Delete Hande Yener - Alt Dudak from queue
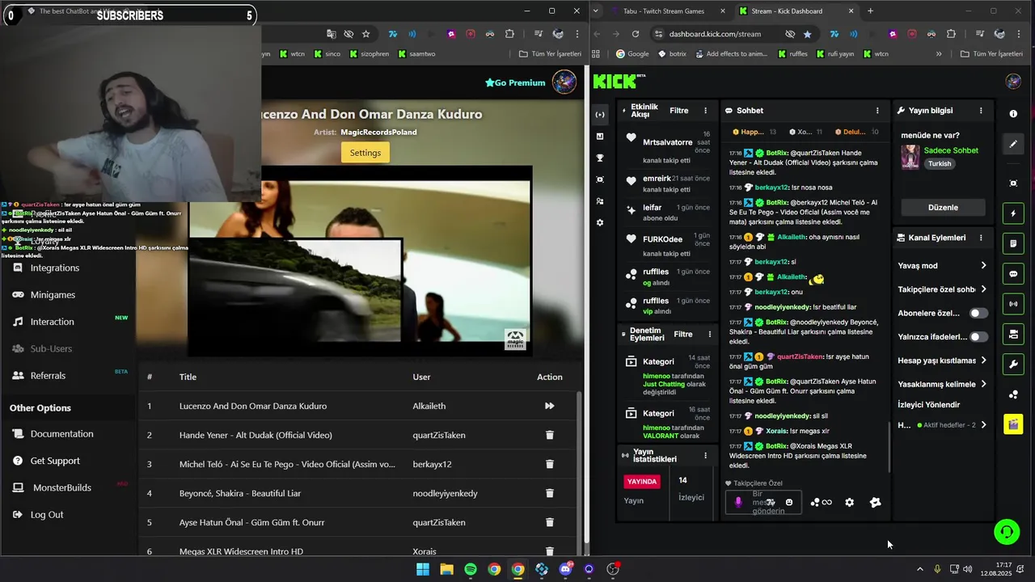The image size is (1035, 582). (550, 435)
